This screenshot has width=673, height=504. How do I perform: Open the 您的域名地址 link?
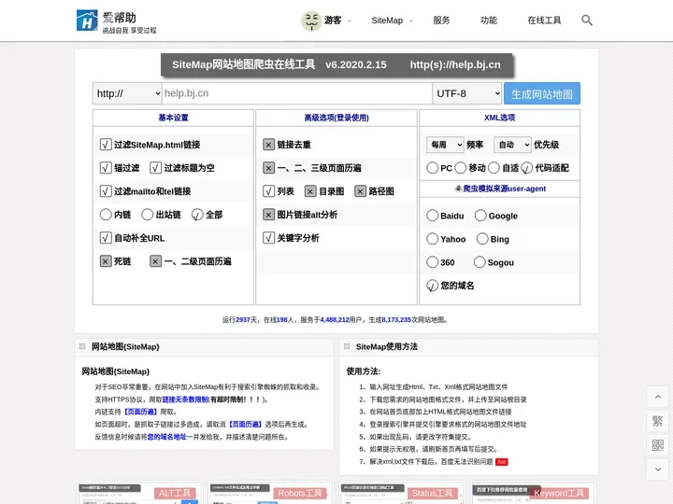coord(167,437)
